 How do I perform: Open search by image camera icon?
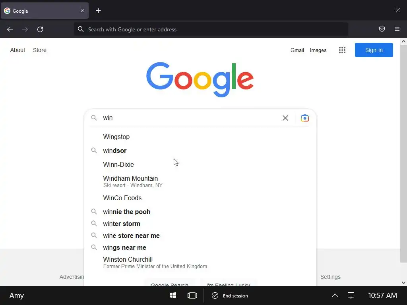pyautogui.click(x=305, y=118)
